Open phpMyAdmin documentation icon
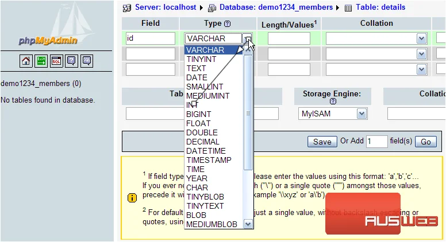446x242 pixels. click(x=71, y=61)
